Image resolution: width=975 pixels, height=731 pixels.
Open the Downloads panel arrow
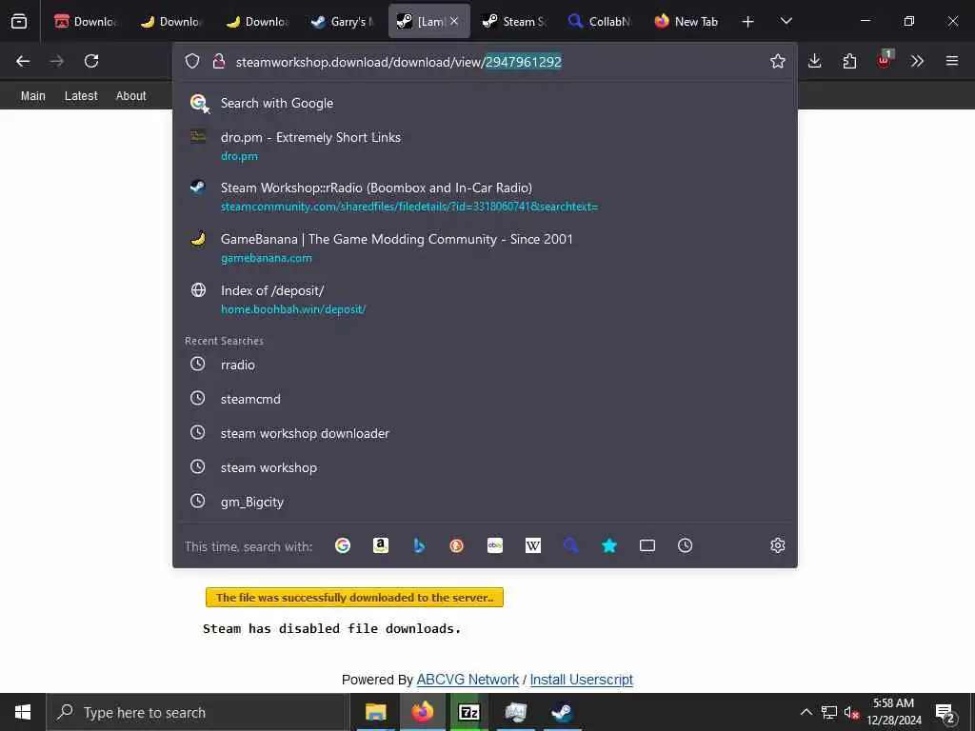tap(815, 61)
